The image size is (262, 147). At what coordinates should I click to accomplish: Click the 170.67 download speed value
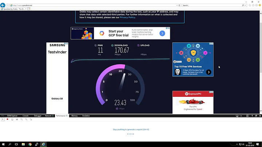(x=122, y=50)
